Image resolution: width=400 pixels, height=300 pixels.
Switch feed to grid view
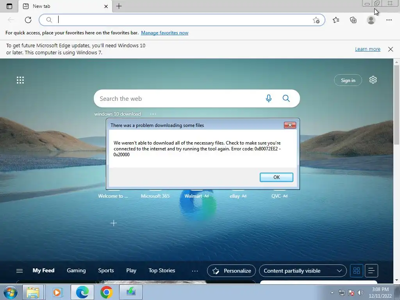[357, 271]
